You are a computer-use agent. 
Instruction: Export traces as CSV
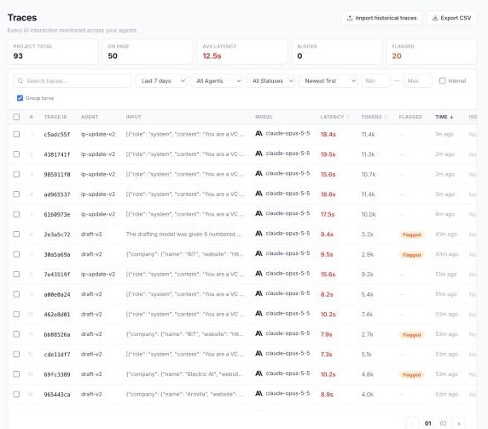[x=451, y=18]
